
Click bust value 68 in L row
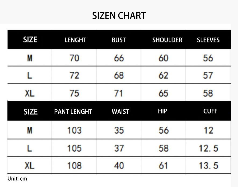click(119, 75)
